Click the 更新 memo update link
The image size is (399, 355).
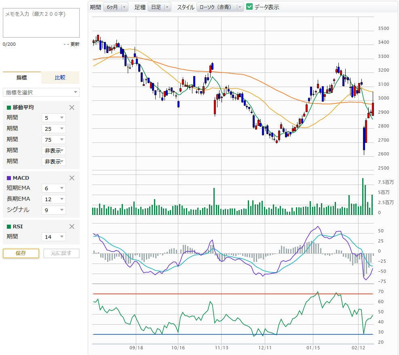click(75, 44)
